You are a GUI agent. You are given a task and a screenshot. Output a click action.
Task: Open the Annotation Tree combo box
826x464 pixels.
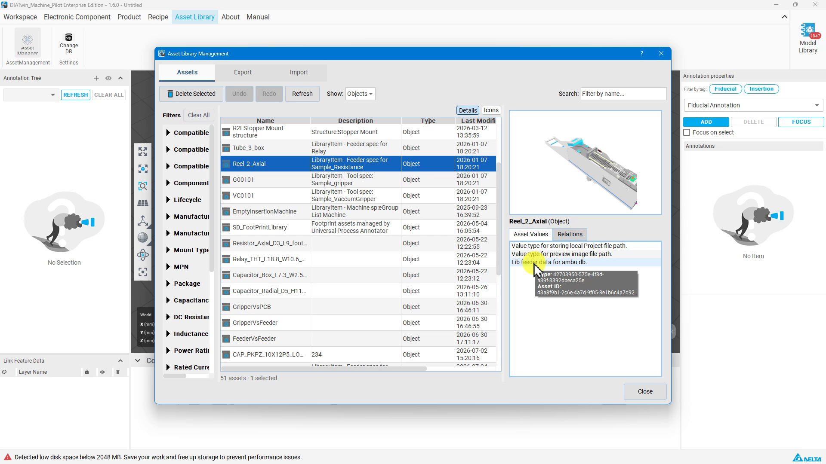tap(31, 95)
